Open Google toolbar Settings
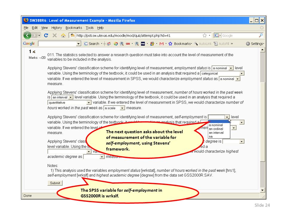Screen dimensions: 287x215 [255, 44]
